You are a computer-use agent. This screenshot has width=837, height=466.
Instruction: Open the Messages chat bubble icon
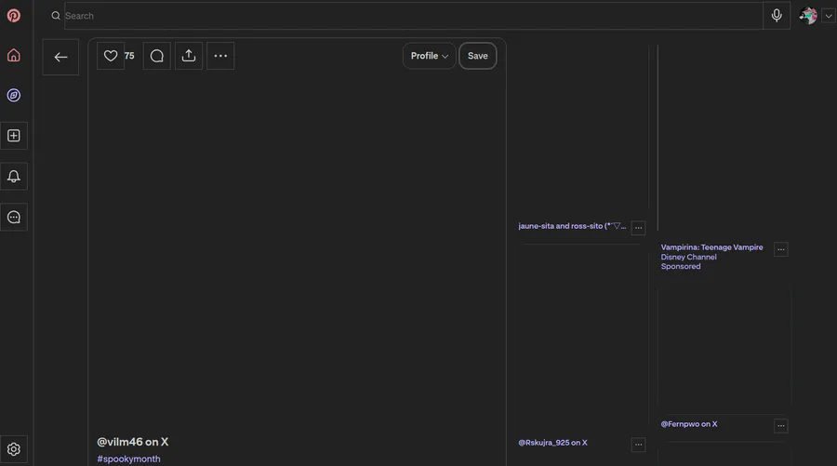[x=14, y=218]
